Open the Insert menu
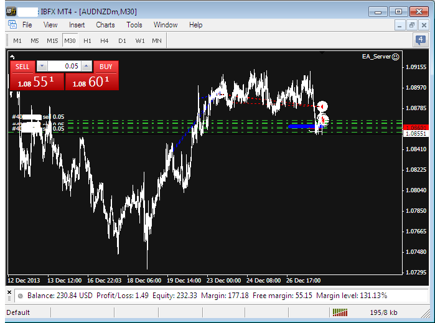435x323 pixels. click(77, 25)
